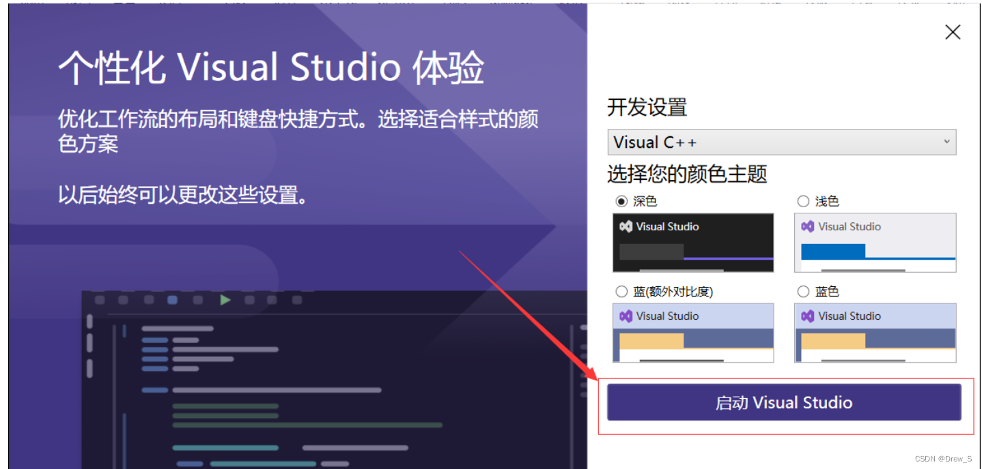Click the Visual Studio logo in light preview
The height and width of the screenshot is (469, 982).
(x=808, y=226)
